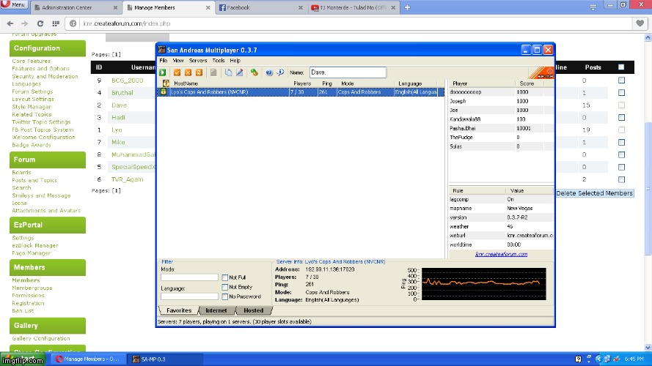Screen dimensions: 652x366
Task: Open the Servers menu in SA-MP
Action: (198, 61)
